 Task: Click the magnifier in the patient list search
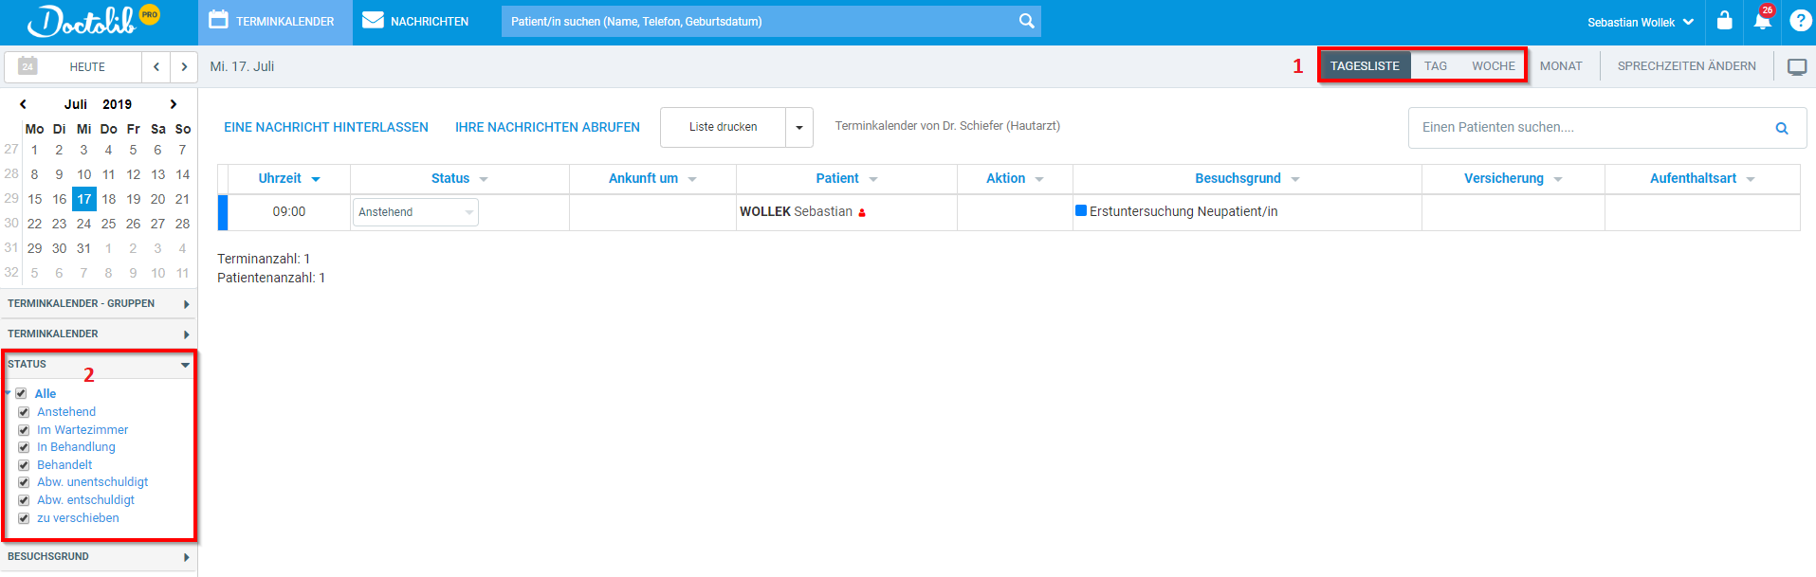point(1782,128)
